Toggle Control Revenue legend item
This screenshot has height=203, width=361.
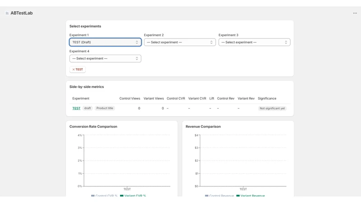tap(219, 196)
